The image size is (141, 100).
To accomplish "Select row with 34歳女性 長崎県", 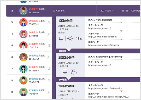I will click(x=30, y=46).
